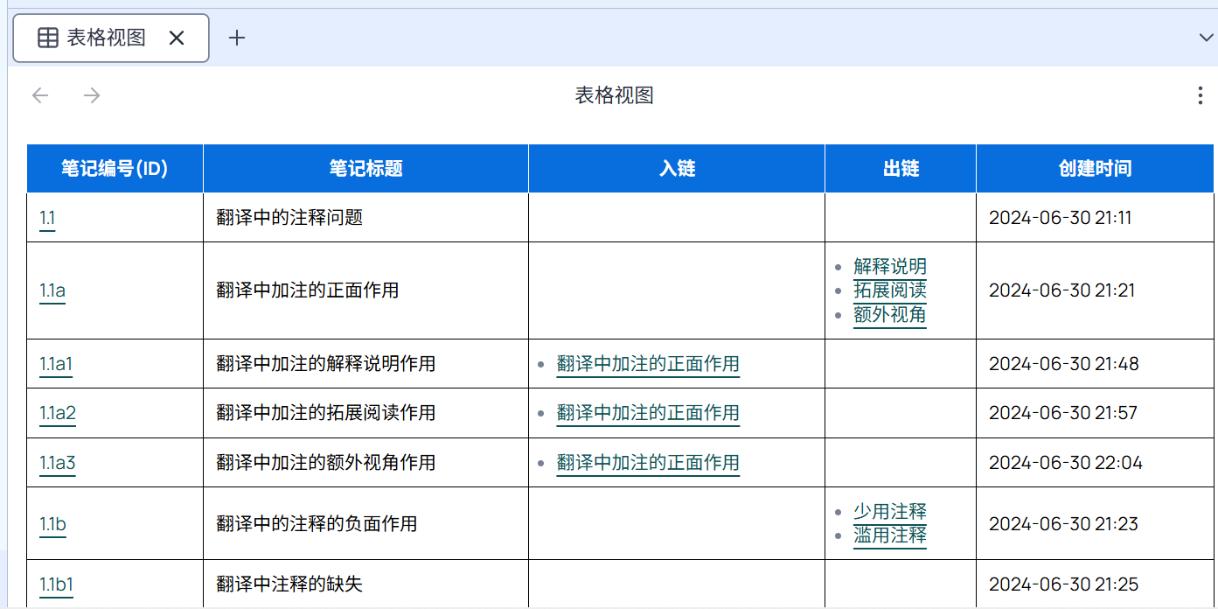Viewport: 1218px width, 609px height.
Task: Open note ID link 1.1b1
Action: (56, 584)
